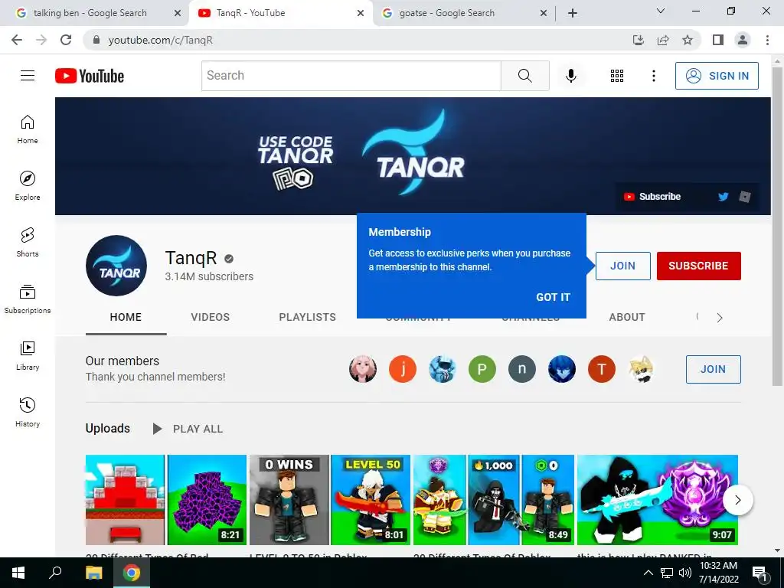Image resolution: width=784 pixels, height=588 pixels.
Task: Select the ABOUT channel tab
Action: click(x=627, y=317)
